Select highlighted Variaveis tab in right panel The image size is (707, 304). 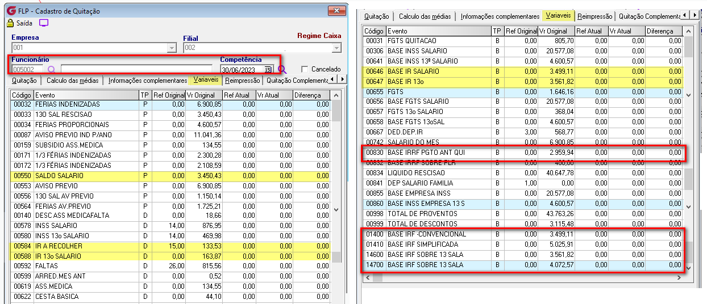(x=558, y=16)
